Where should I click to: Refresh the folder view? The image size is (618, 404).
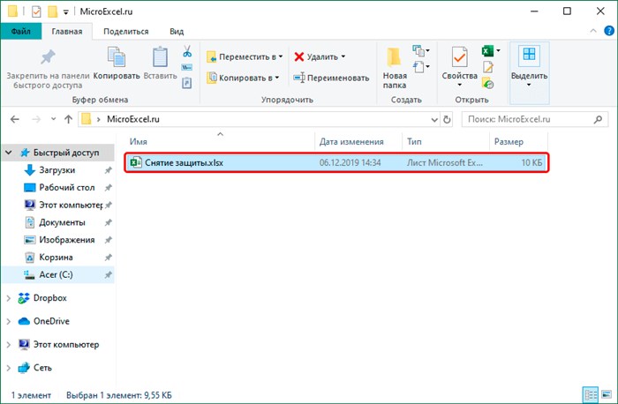[447, 119]
